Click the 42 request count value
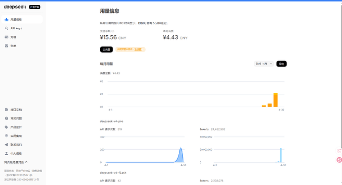This screenshot has width=342, height=185. coord(119,181)
